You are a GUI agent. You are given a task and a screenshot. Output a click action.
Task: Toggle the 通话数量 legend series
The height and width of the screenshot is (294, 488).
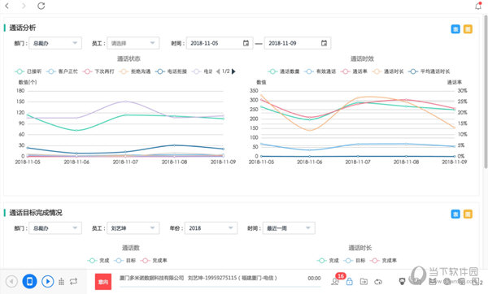[x=284, y=71]
